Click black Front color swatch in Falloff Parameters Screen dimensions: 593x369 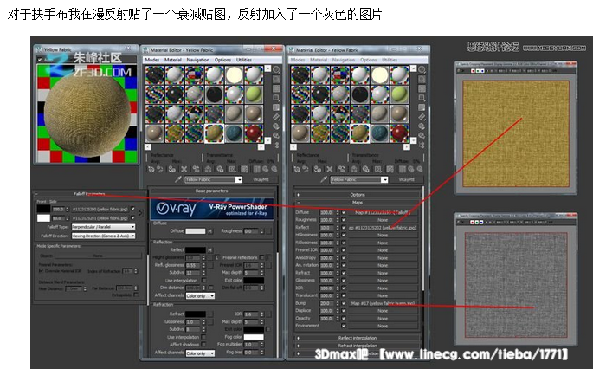43,209
